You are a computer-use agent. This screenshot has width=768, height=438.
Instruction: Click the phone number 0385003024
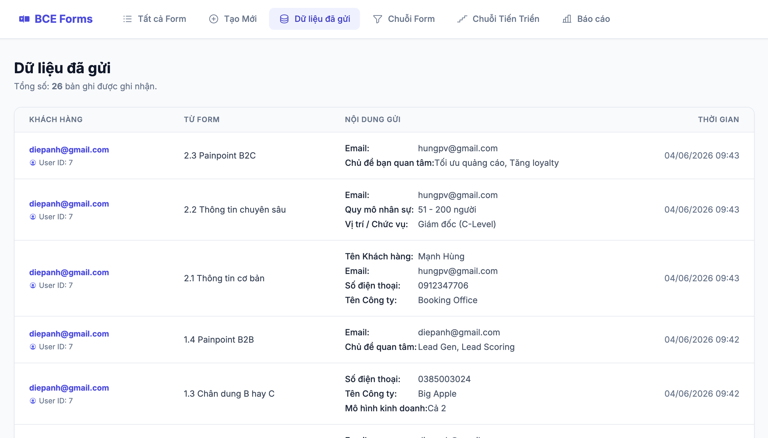point(444,379)
